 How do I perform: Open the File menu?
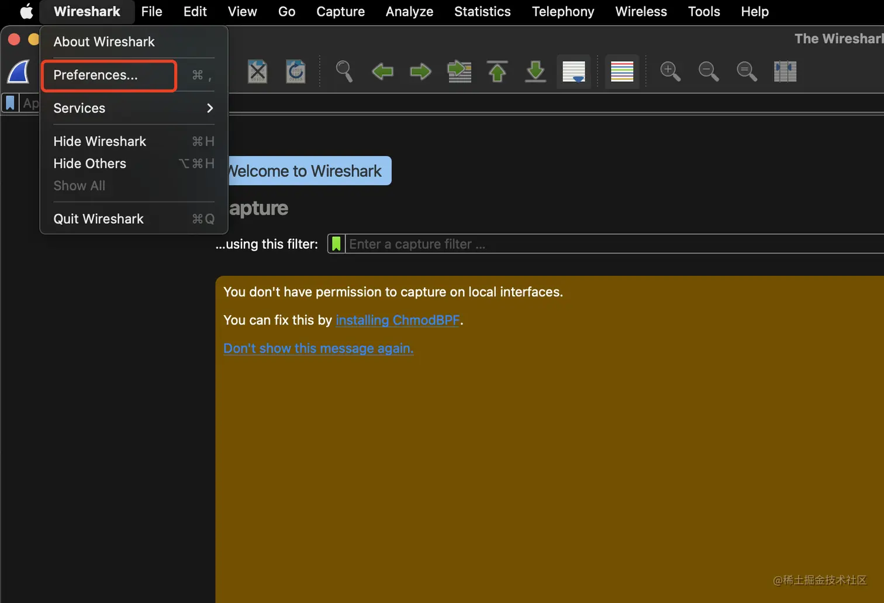point(151,12)
